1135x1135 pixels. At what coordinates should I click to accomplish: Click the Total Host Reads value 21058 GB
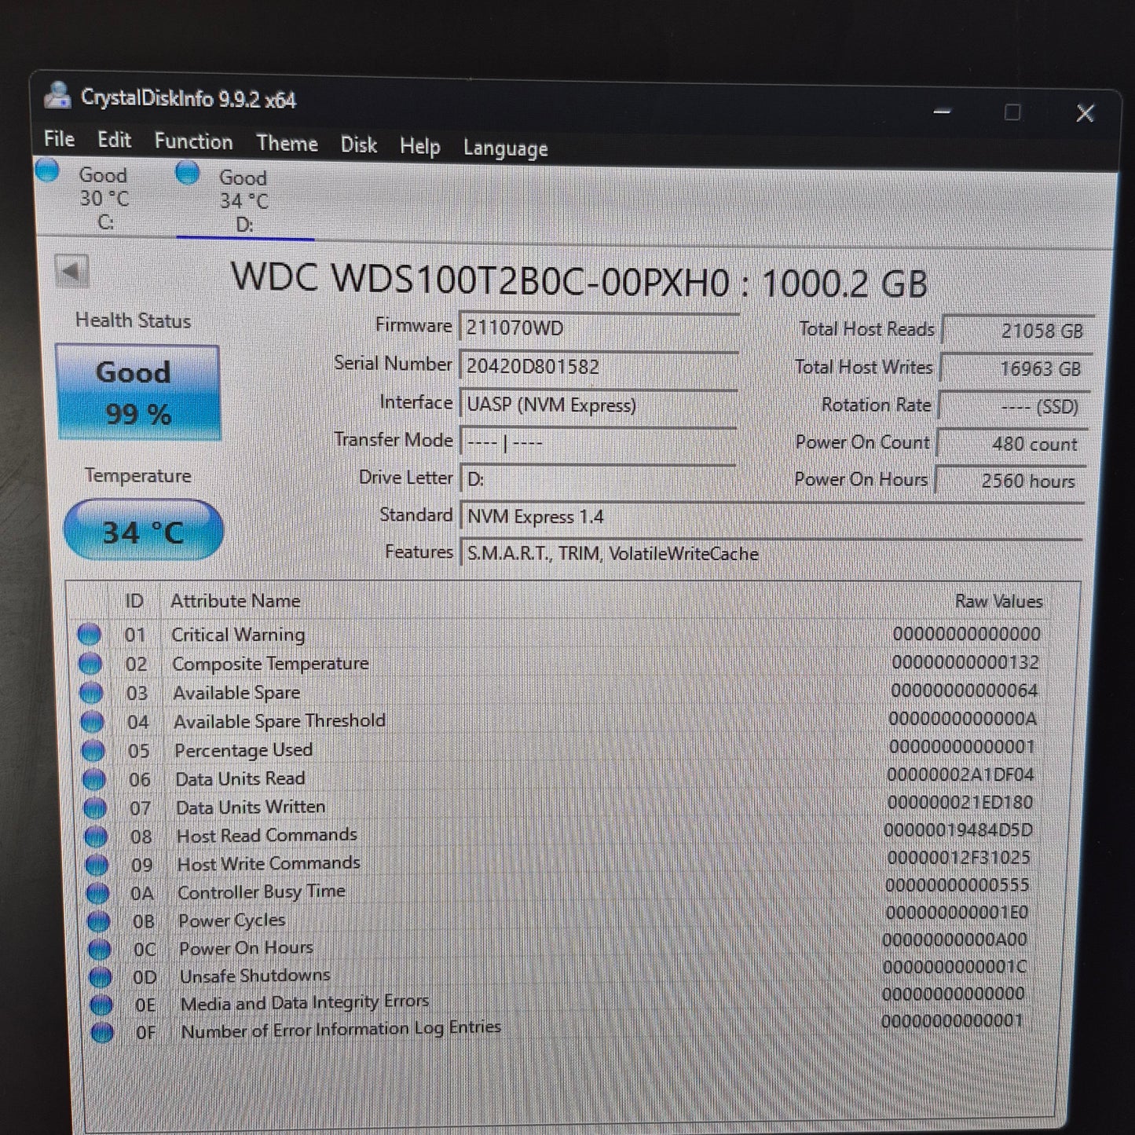[x=1018, y=331]
